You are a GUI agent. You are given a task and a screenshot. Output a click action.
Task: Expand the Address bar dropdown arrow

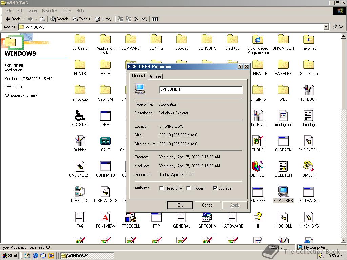tap(326, 27)
